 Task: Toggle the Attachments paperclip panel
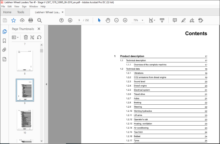(x=4, y=50)
